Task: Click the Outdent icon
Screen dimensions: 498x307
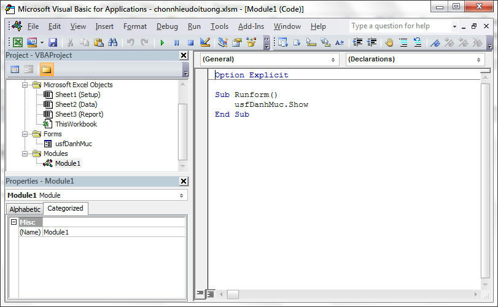Action: [372, 42]
